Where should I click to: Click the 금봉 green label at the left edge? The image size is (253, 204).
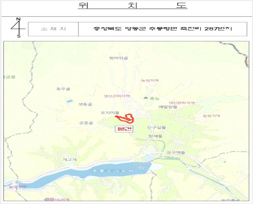tap(10, 77)
